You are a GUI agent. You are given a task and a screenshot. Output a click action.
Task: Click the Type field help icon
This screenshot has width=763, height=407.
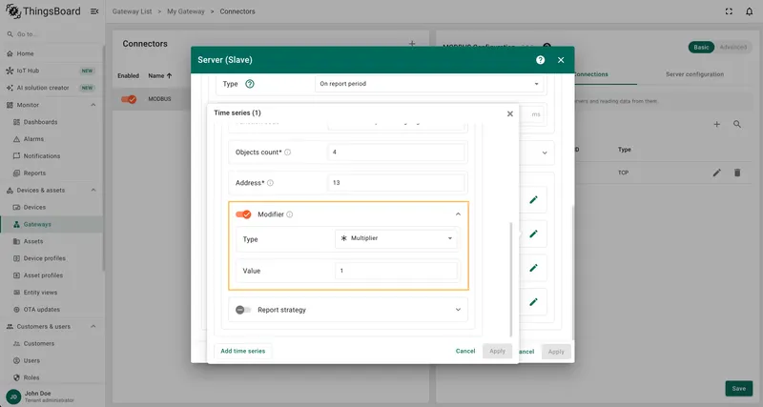(x=250, y=84)
